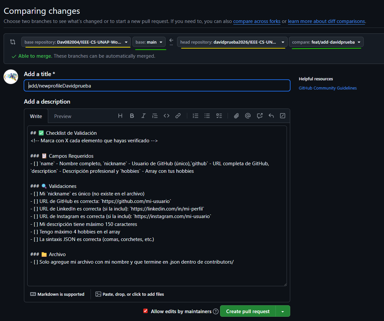Click Markdown is supported link
The image size is (384, 321).
click(57, 294)
